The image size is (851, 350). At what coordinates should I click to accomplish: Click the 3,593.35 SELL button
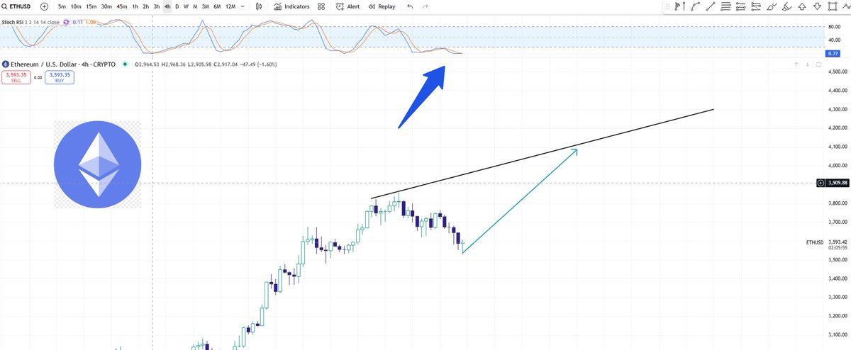[18, 77]
